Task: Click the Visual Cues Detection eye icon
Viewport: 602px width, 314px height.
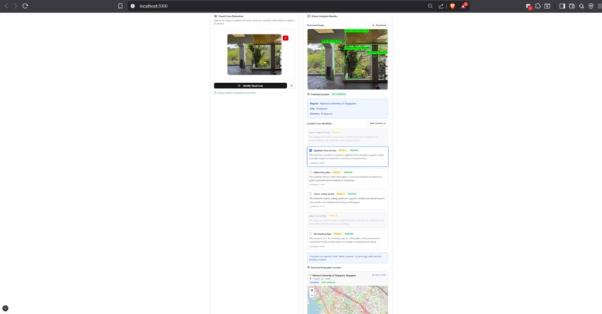Action: [215, 16]
